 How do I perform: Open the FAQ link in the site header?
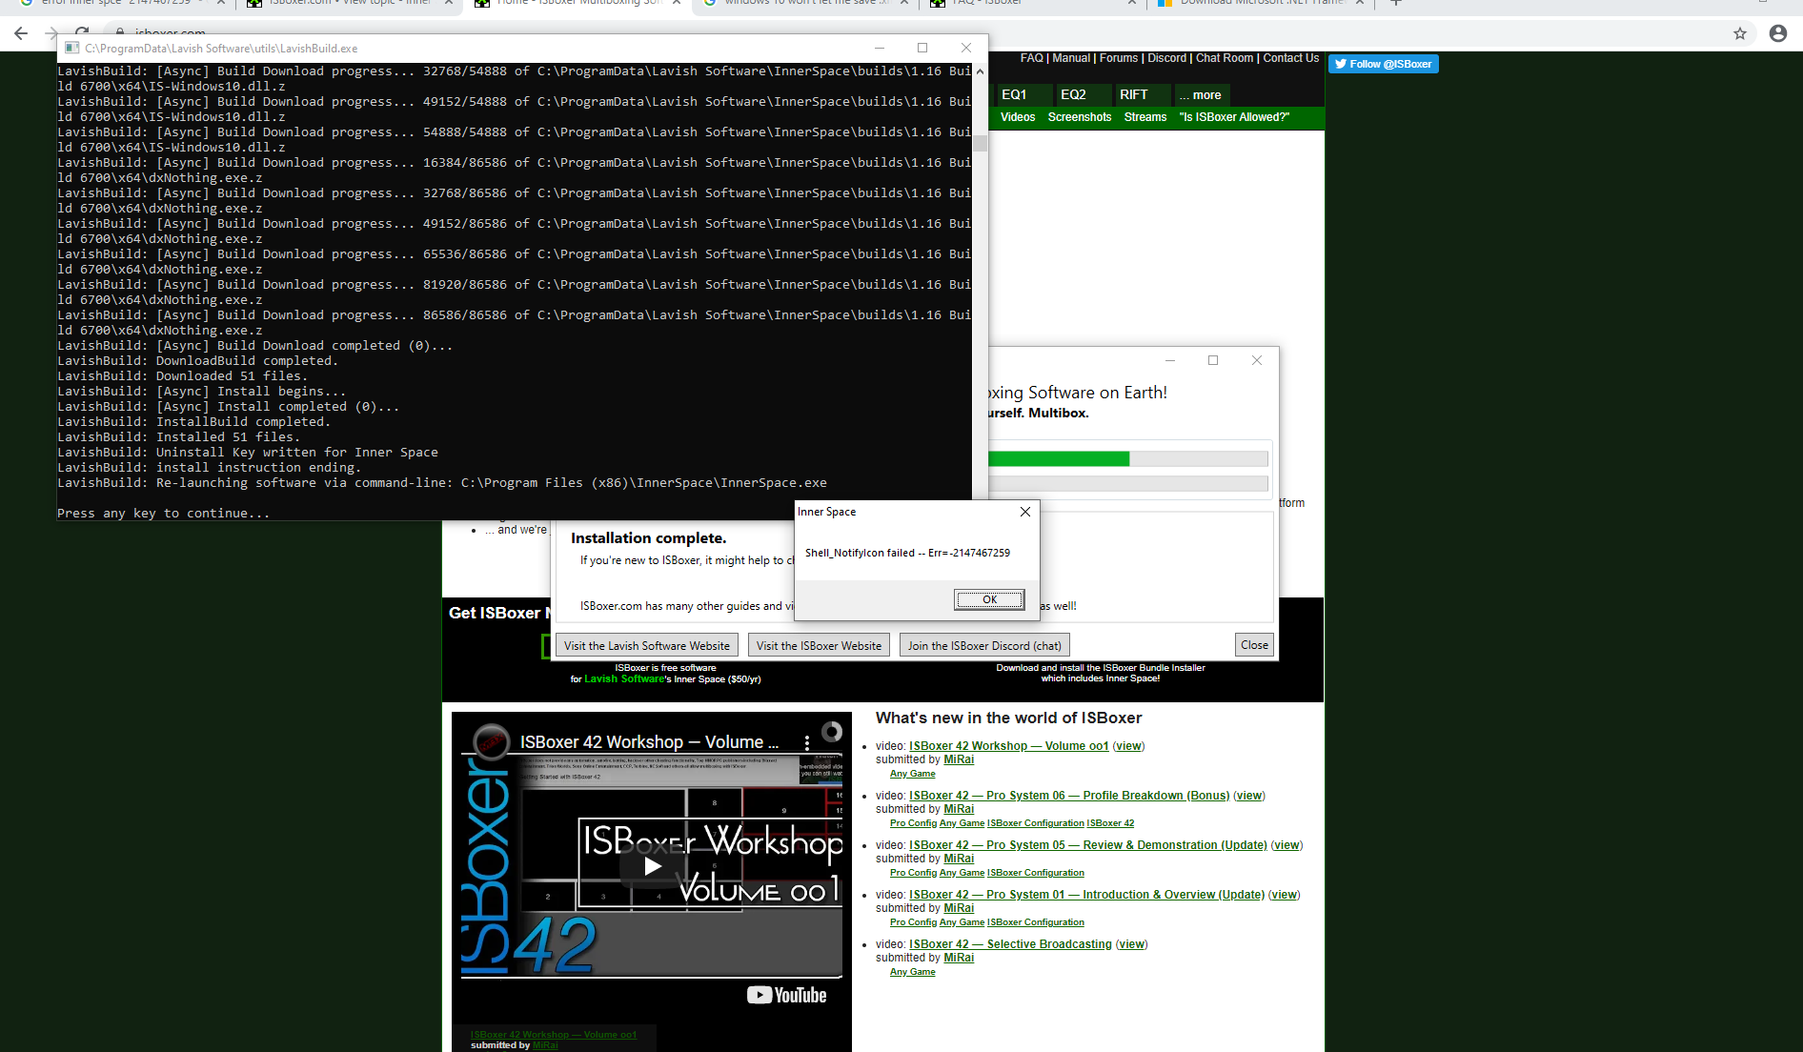point(1031,58)
